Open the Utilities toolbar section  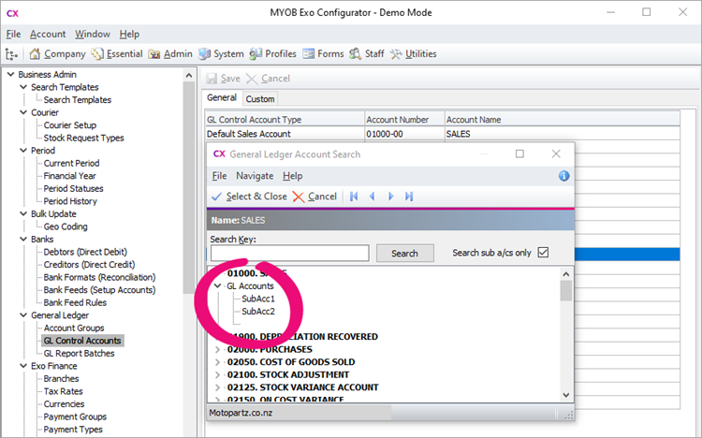point(413,54)
